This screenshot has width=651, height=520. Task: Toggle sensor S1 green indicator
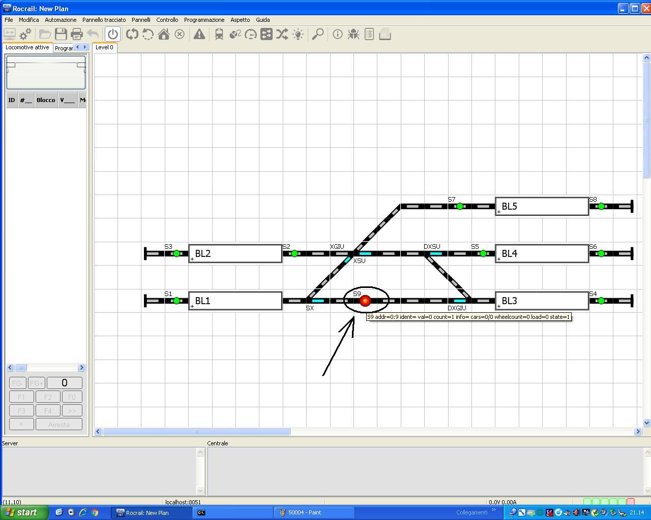(176, 301)
